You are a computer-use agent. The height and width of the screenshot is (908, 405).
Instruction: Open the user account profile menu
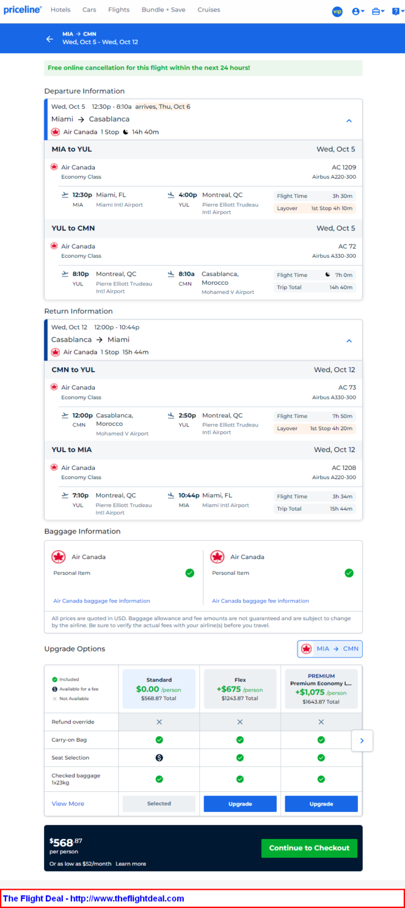pyautogui.click(x=358, y=11)
